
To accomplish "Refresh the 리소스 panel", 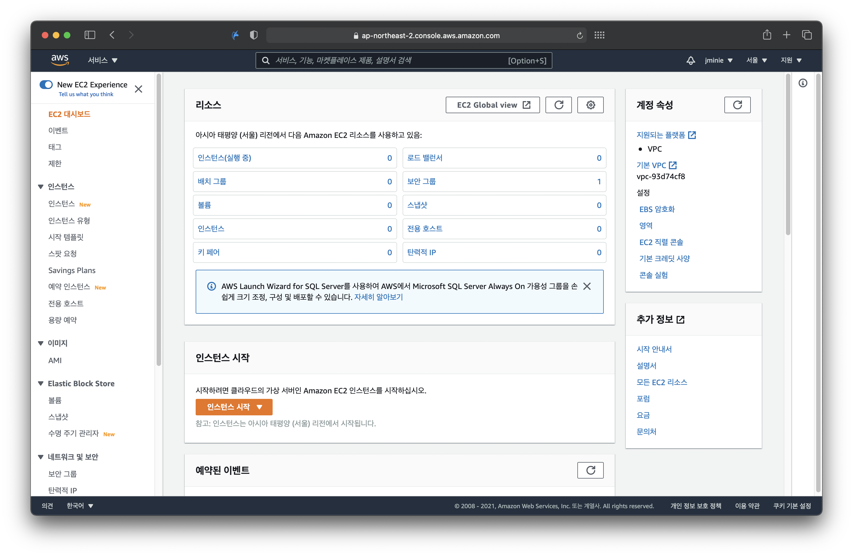I will click(x=558, y=105).
